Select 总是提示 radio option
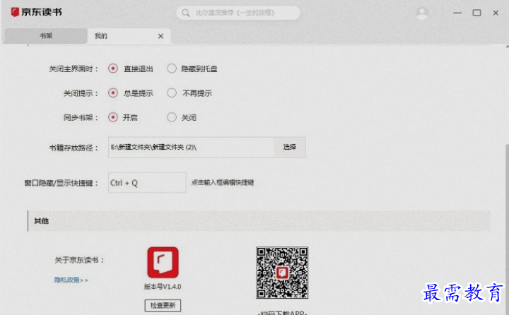Viewport: 509px width, 315px height. [x=113, y=93]
